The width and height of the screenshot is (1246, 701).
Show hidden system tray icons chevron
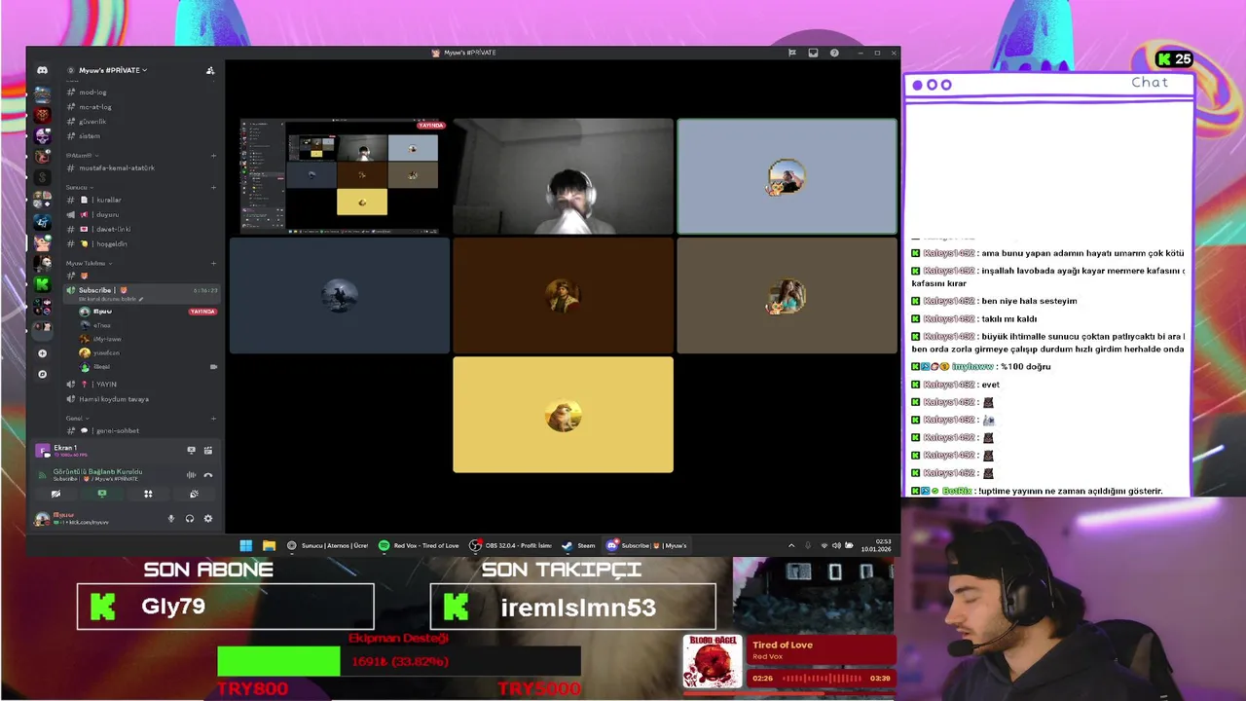pos(790,545)
